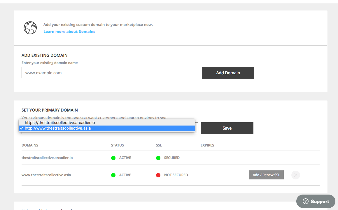
Task: Choose the http://www.thestraitscollective.asia dropdown option
Action: tap(58, 128)
